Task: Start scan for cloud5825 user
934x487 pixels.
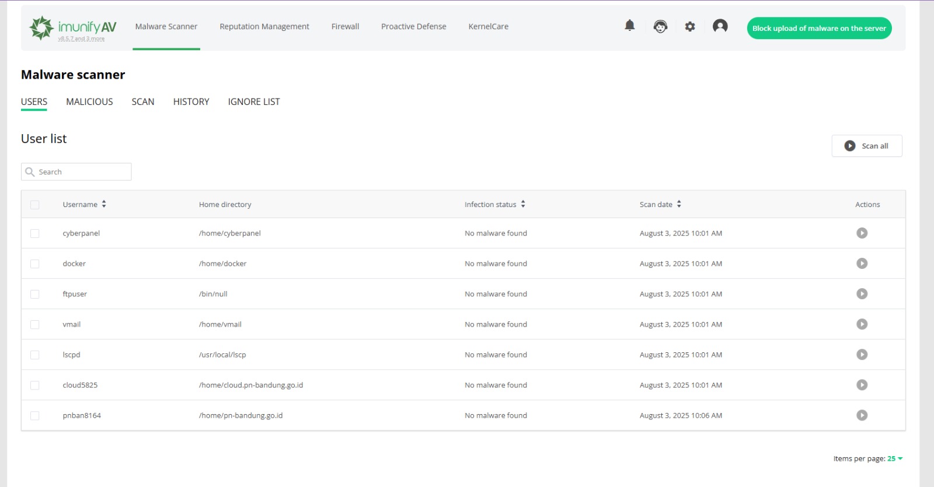Action: (862, 385)
